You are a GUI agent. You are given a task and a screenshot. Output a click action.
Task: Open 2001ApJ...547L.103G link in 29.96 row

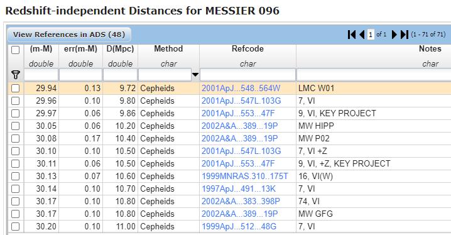click(x=241, y=101)
